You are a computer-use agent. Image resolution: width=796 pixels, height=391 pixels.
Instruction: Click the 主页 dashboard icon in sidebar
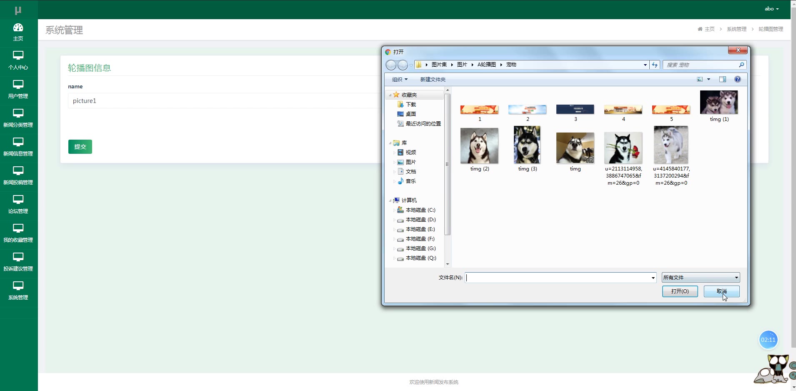[x=18, y=28]
